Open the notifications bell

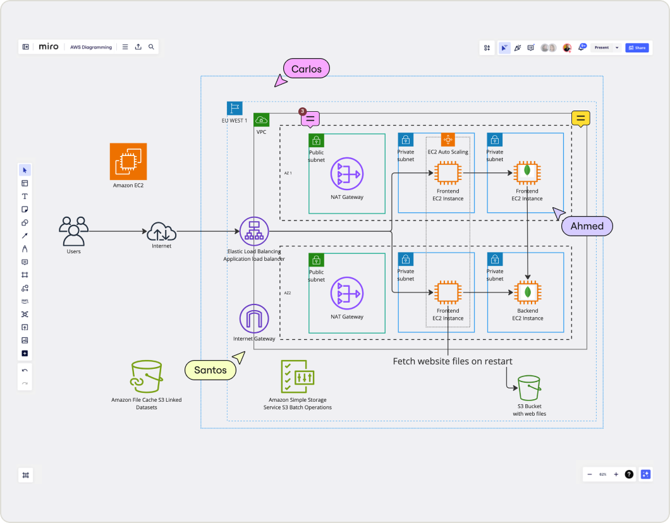[x=582, y=47]
